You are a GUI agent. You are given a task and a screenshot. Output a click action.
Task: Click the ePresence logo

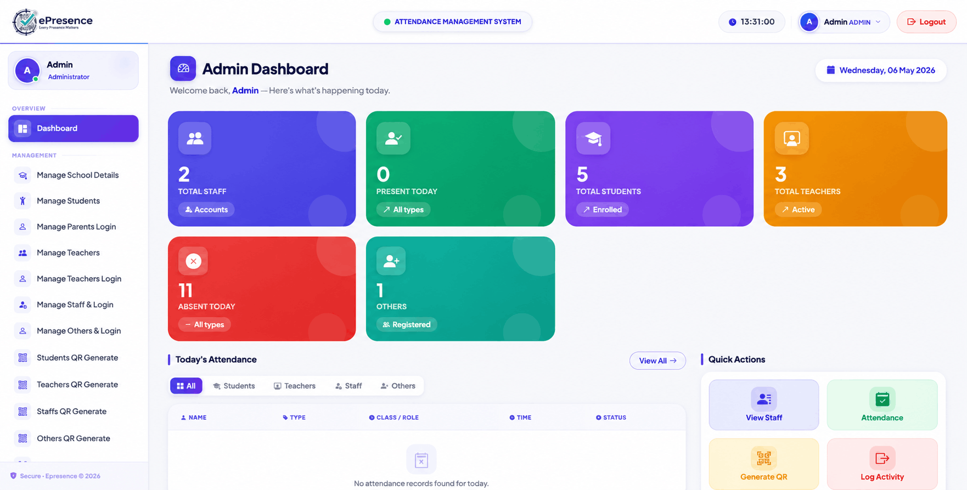point(53,22)
